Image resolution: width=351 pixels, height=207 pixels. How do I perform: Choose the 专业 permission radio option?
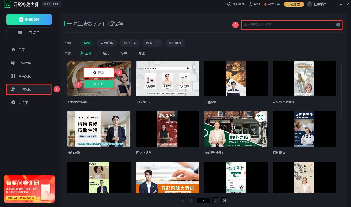coord(135,53)
